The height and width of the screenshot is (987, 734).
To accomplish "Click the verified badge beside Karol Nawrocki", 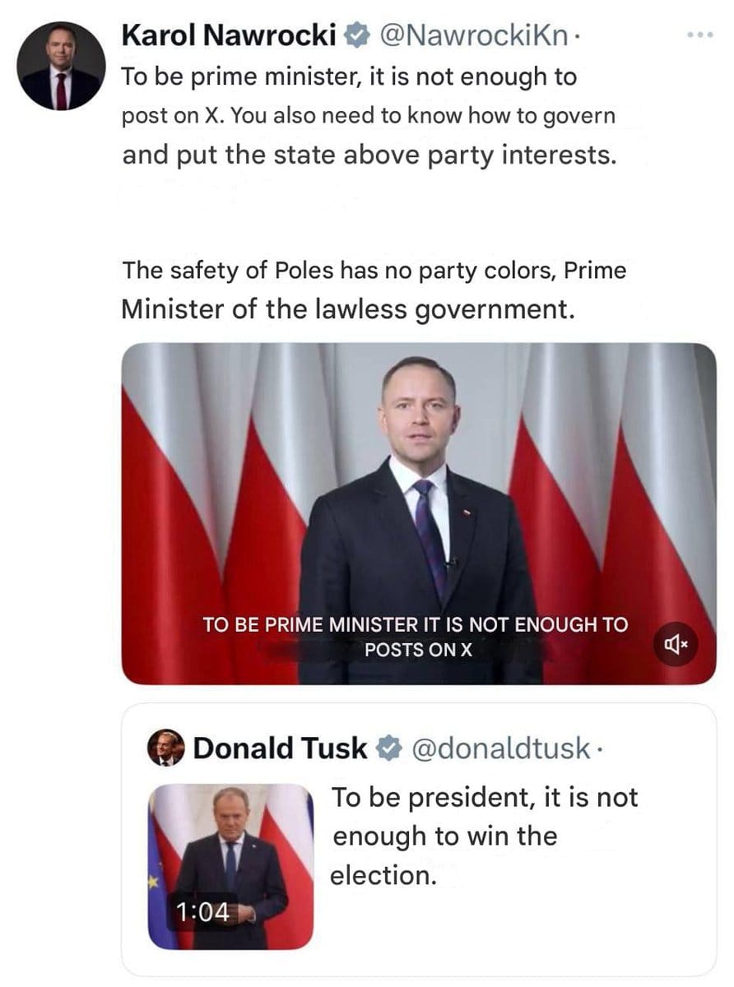I will coord(355,35).
